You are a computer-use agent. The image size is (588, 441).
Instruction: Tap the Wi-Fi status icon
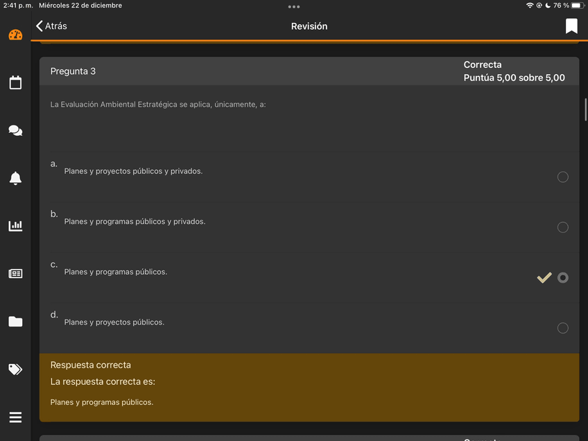[530, 6]
